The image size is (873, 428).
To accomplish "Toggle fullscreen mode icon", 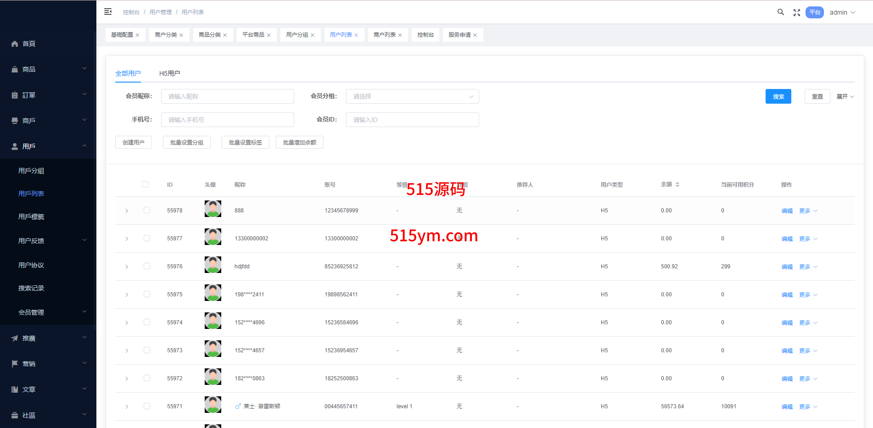I will (x=797, y=13).
